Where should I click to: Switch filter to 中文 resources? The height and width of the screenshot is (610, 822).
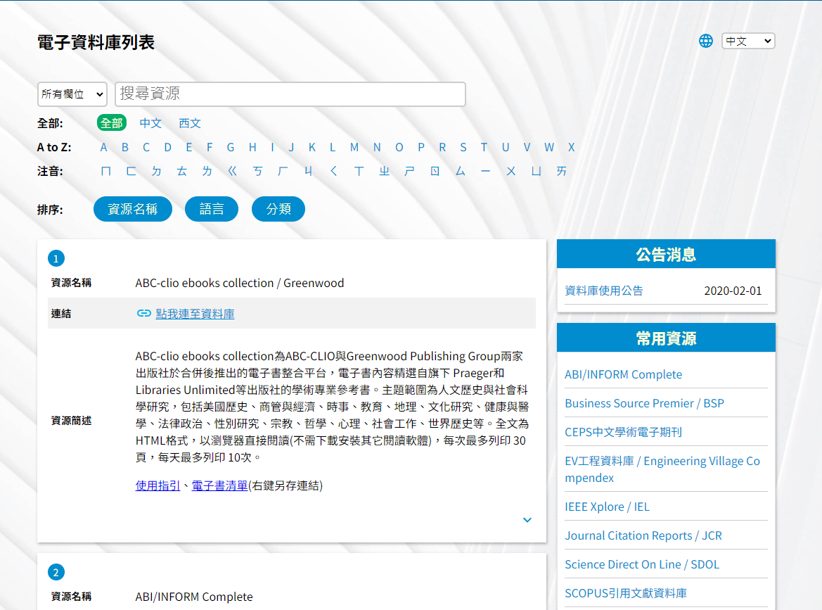150,122
